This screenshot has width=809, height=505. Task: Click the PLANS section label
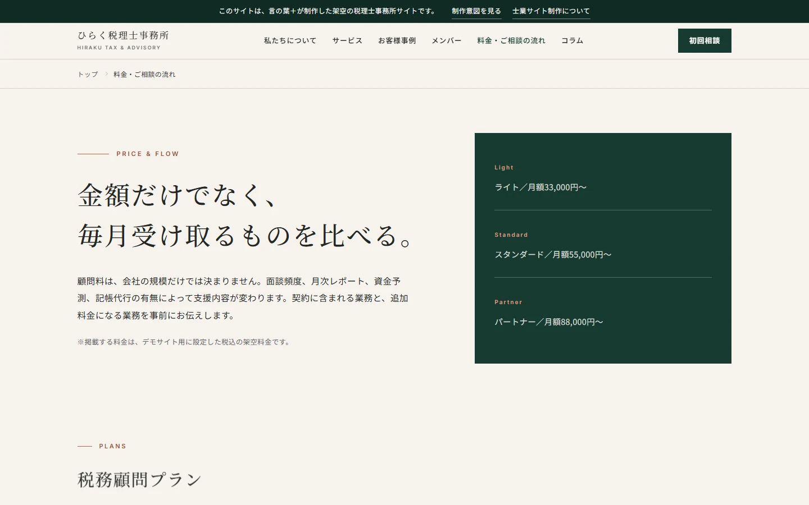(113, 447)
